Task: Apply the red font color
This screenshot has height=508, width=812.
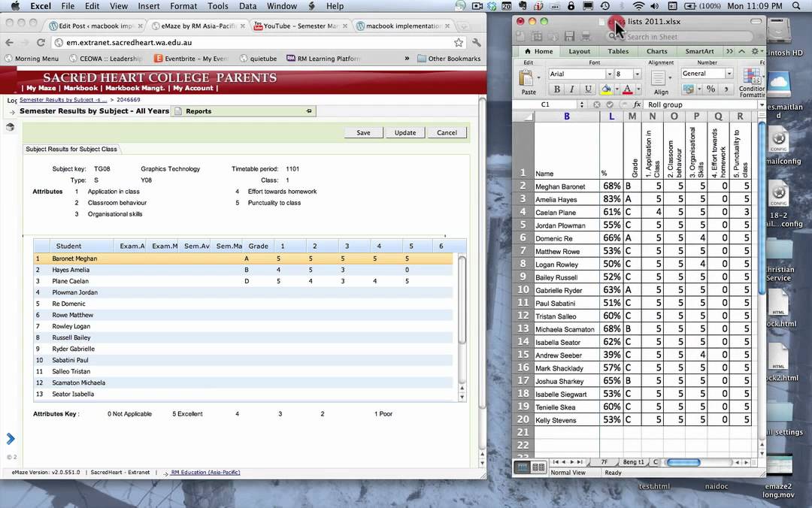Action: [x=627, y=89]
